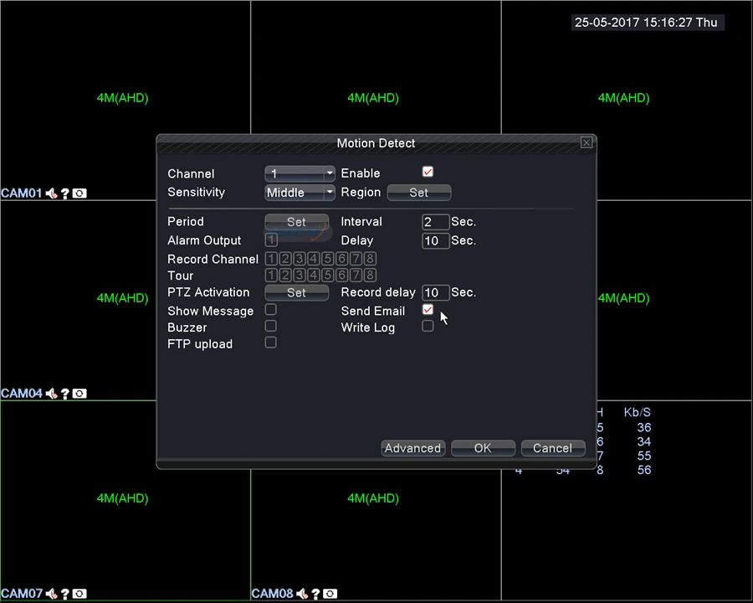Click the CAM01 camera snapshot icon

pos(79,193)
